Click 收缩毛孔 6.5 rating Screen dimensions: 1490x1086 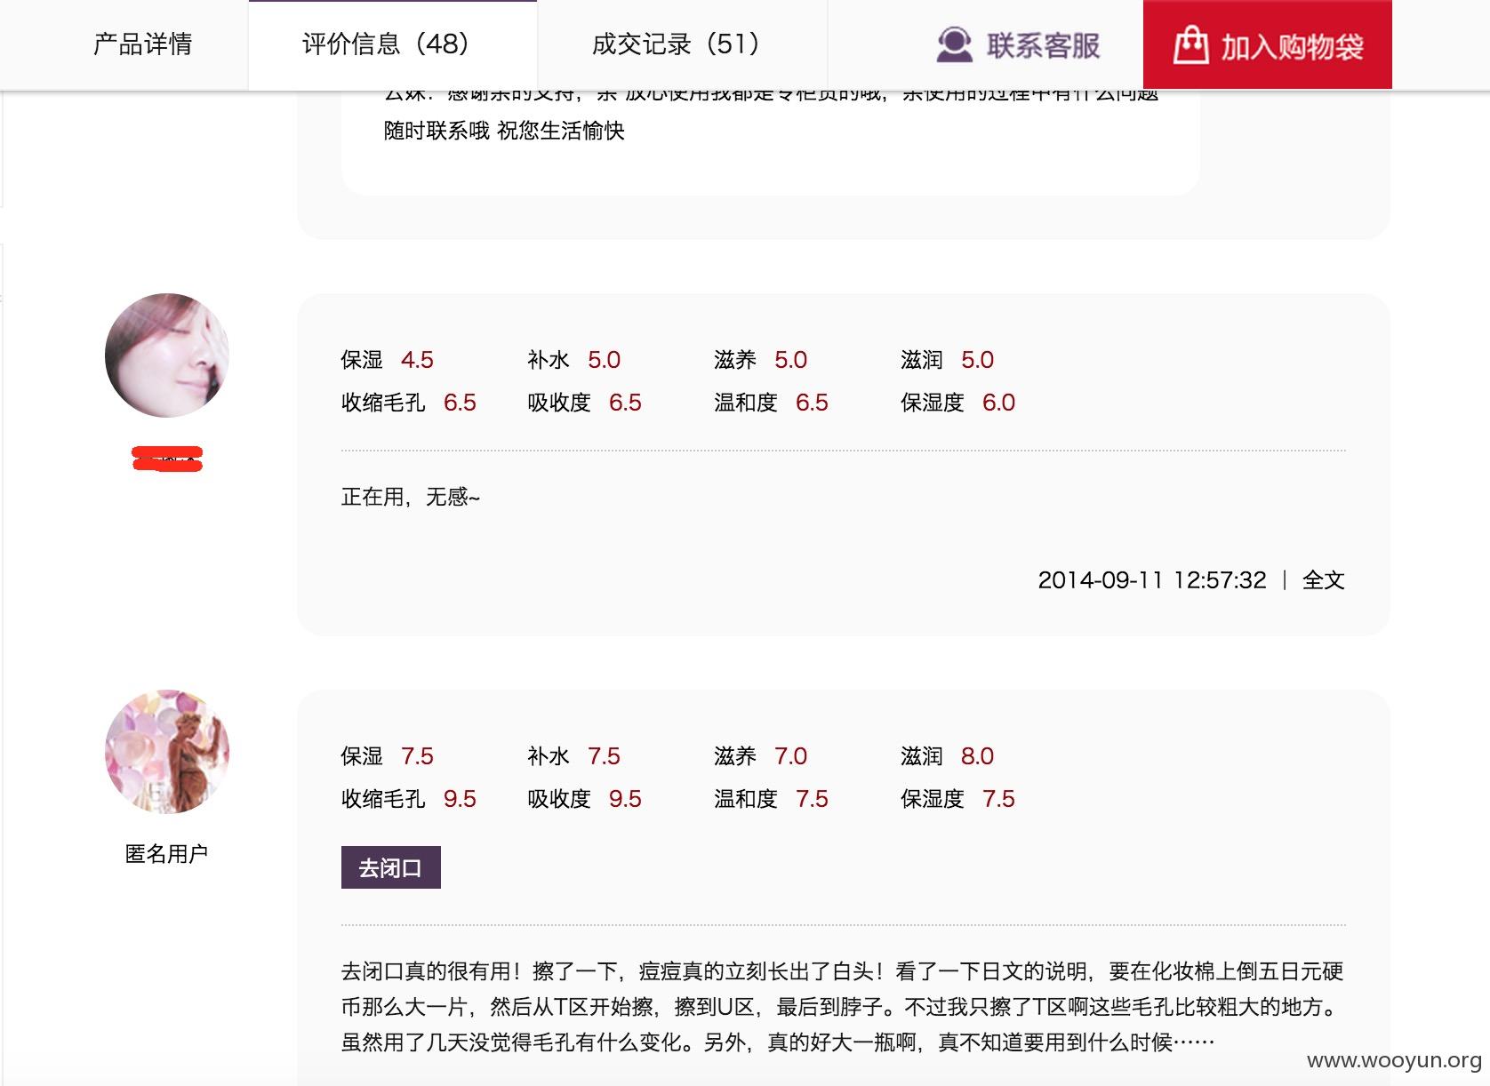coord(409,403)
